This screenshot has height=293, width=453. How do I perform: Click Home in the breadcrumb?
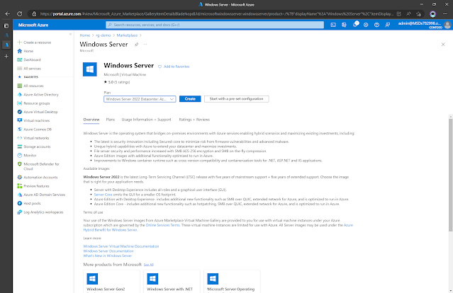85,35
